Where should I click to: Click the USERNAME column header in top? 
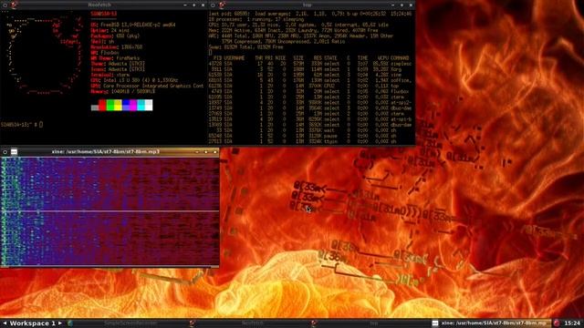pos(235,58)
